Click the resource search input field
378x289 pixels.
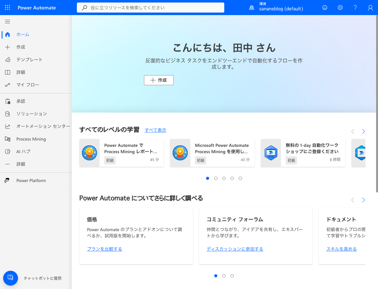(x=151, y=8)
